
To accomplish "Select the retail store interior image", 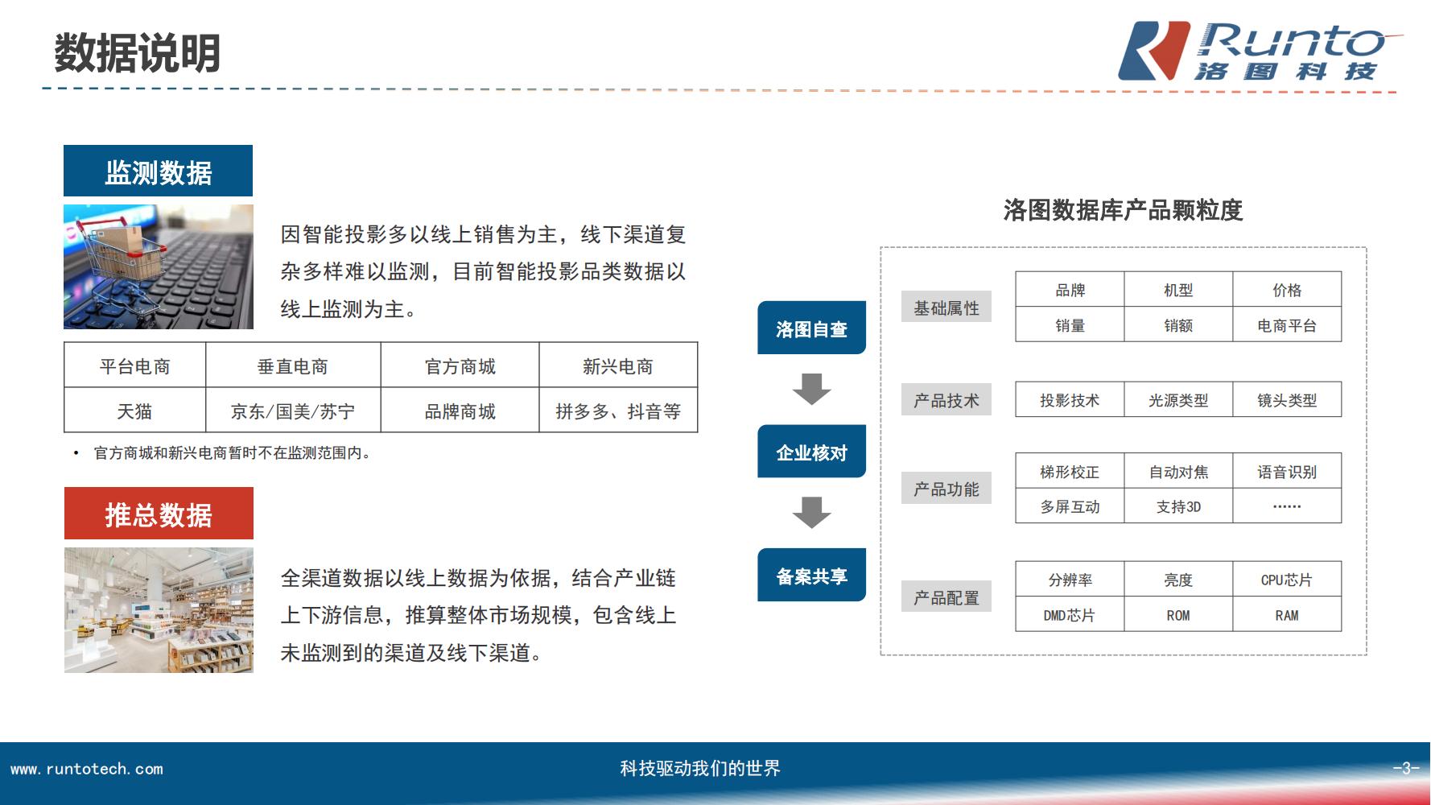I will (x=159, y=610).
